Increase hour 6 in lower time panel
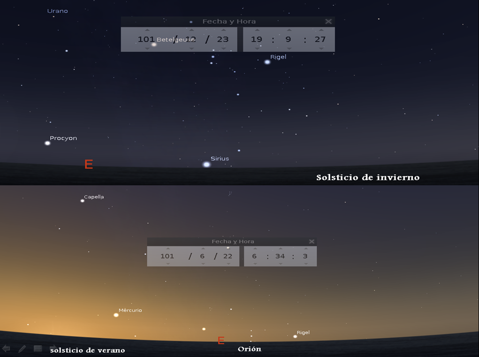The image size is (479, 357). coord(254,249)
